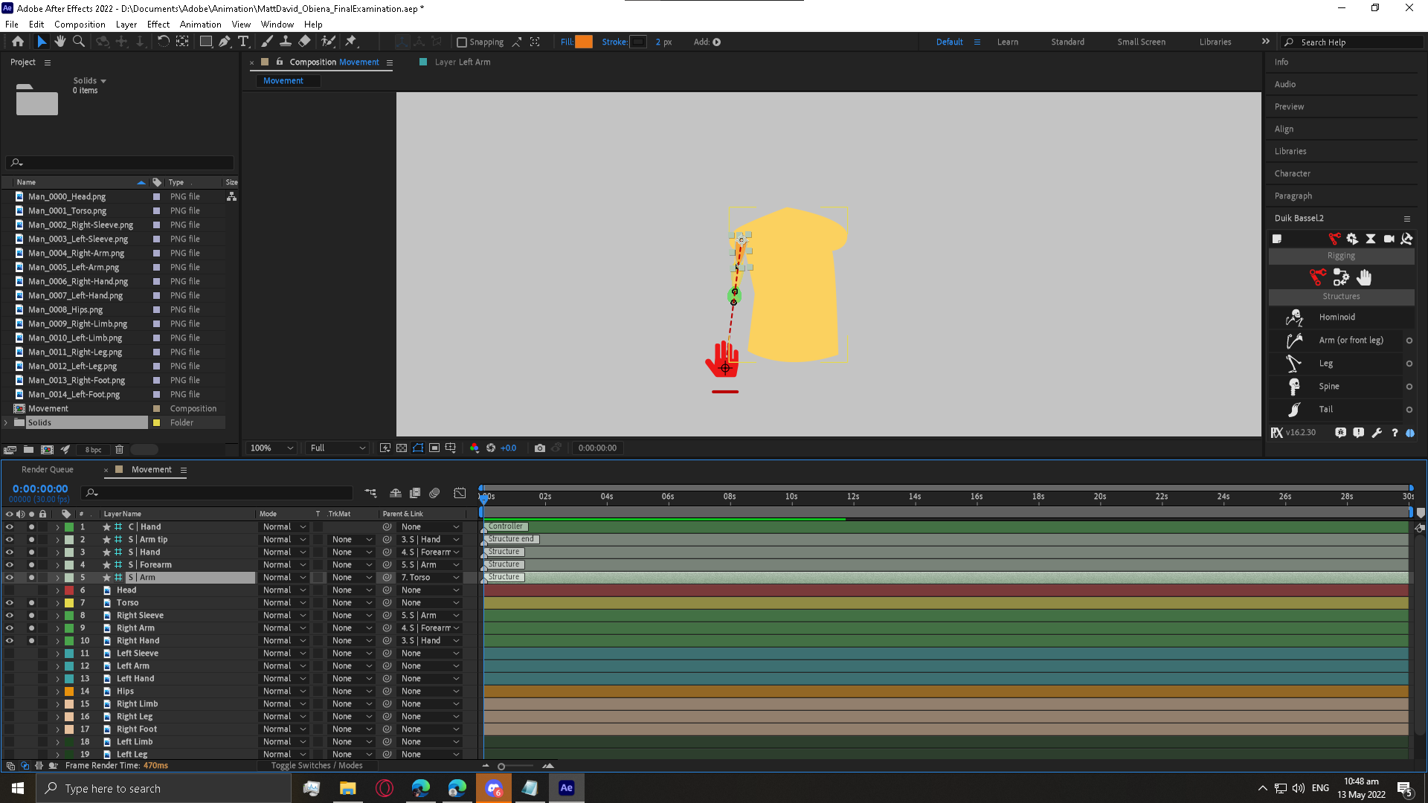
Task: Open Duik's Links & Constraints hand icon
Action: (1365, 277)
